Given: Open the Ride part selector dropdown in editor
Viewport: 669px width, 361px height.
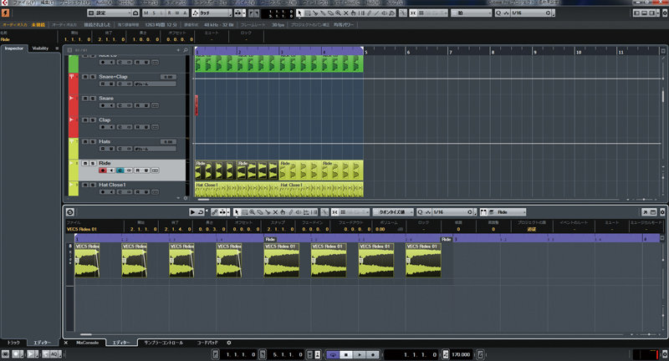Looking at the screenshot, I should click(508, 212).
